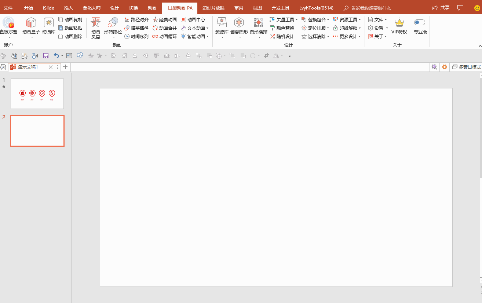This screenshot has width=482, height=303.
Task: Click the 图形绕排 shape wrap icon
Action: point(258,23)
